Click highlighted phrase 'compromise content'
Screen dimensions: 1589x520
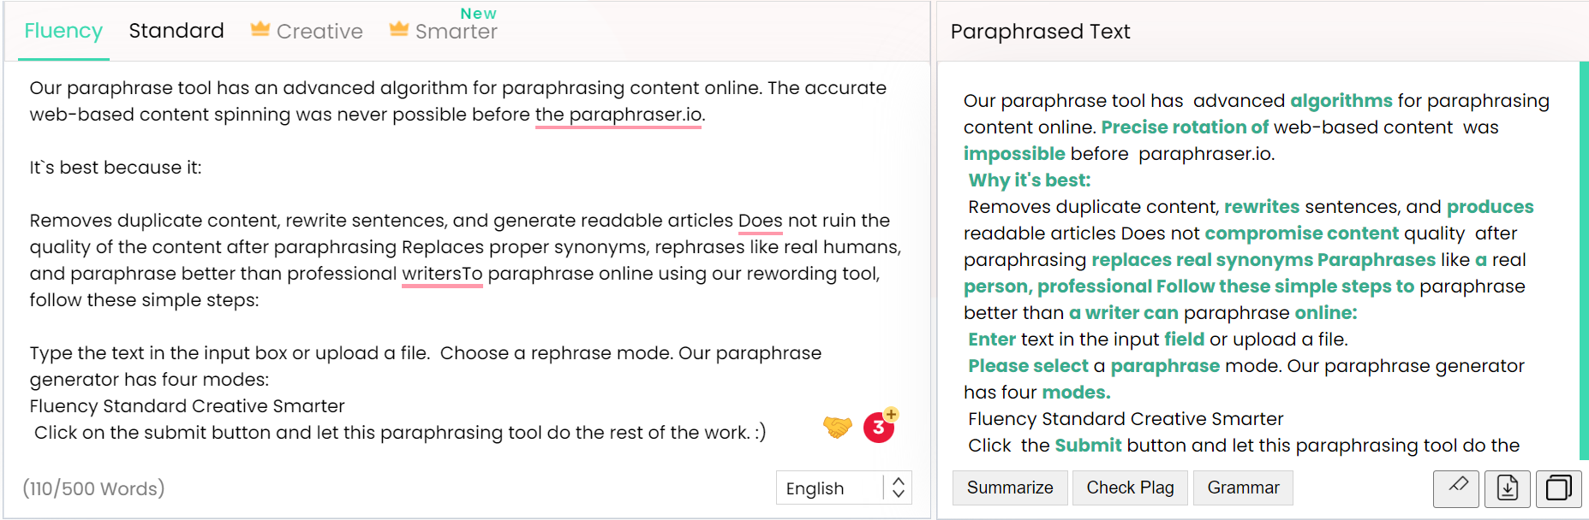point(1302,233)
